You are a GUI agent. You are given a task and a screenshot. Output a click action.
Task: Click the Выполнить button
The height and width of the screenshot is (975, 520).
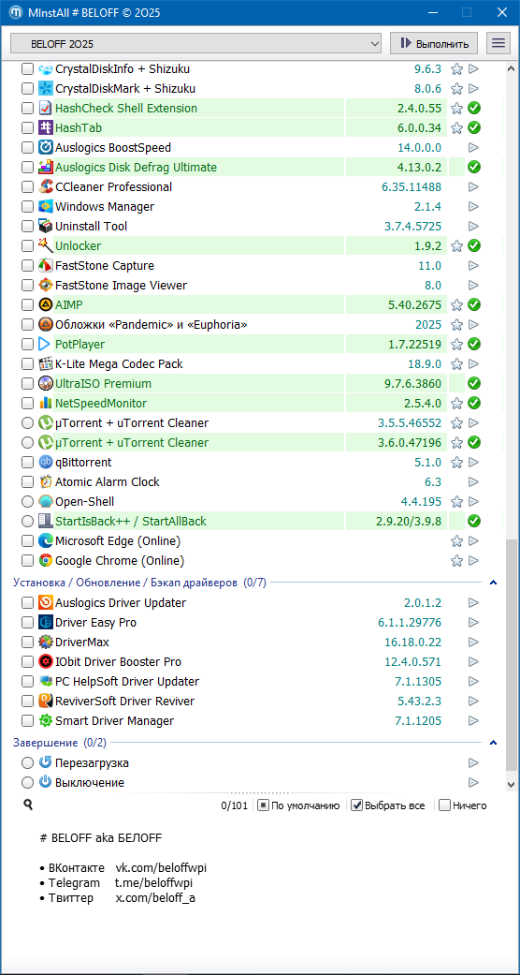click(434, 43)
